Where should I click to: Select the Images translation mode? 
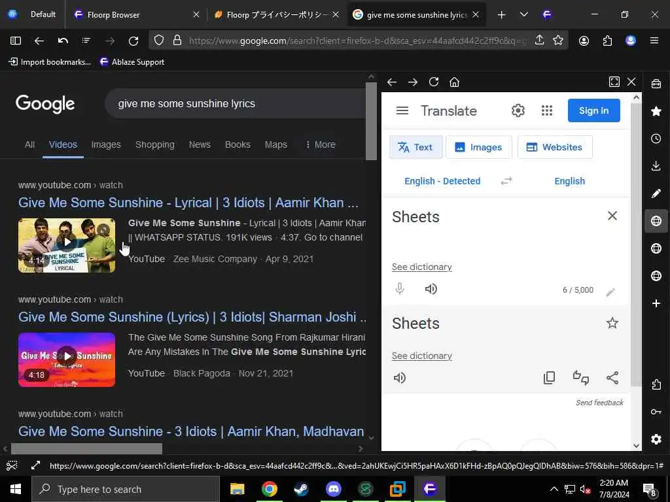pos(478,147)
